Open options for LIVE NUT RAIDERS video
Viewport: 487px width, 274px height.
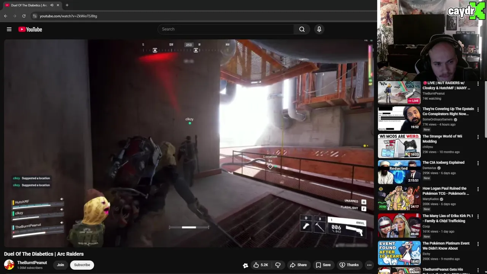(x=478, y=84)
